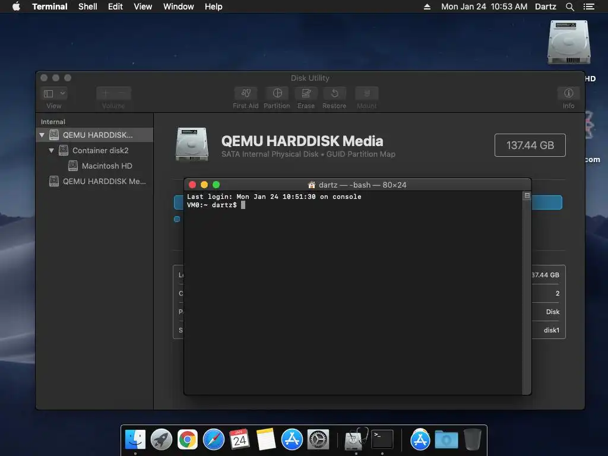Click Last login line in Terminal

(x=274, y=197)
